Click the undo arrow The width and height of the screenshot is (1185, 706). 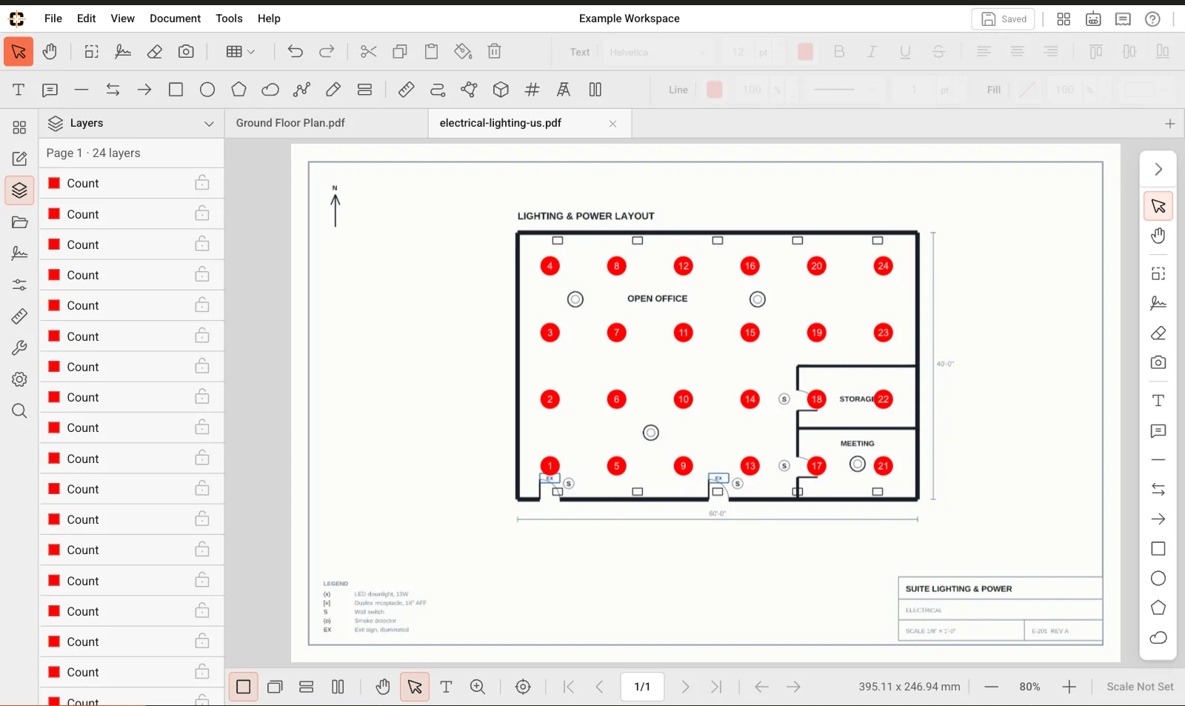coord(295,52)
